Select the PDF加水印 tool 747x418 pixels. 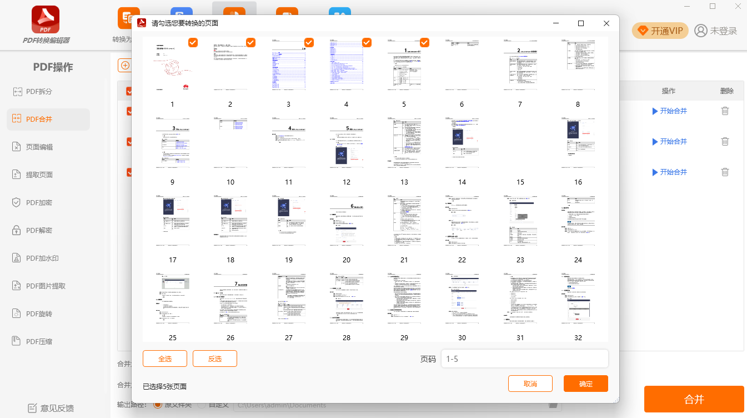coord(42,258)
